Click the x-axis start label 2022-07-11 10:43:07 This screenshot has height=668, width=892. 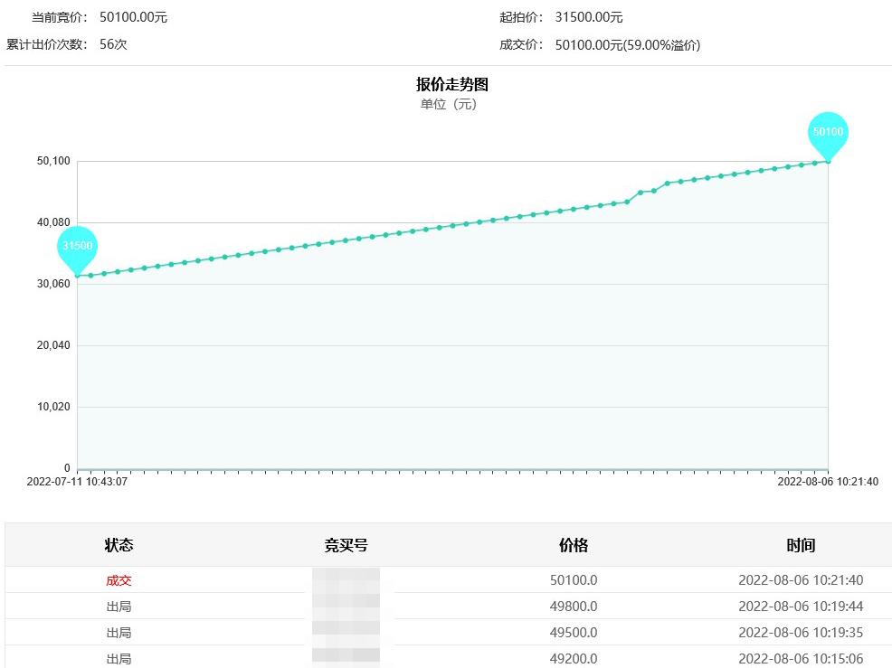[x=77, y=482]
